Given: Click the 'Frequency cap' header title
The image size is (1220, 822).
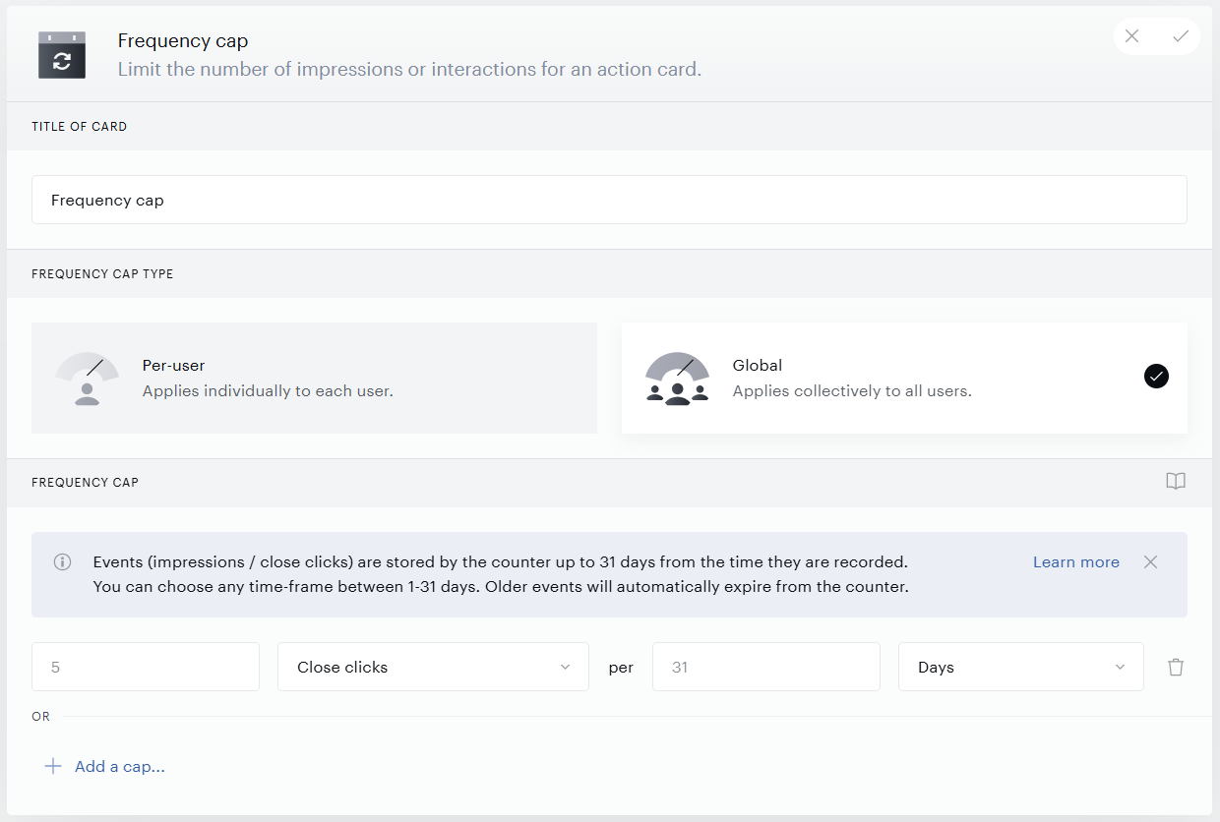Looking at the screenshot, I should [183, 41].
